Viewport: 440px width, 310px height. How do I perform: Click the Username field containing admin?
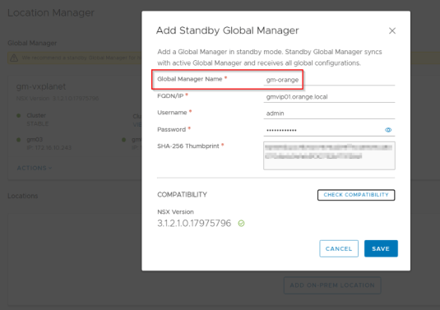[329, 113]
